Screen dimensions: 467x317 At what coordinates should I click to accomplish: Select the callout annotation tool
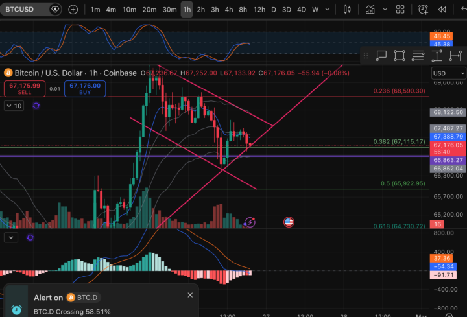[x=381, y=56]
